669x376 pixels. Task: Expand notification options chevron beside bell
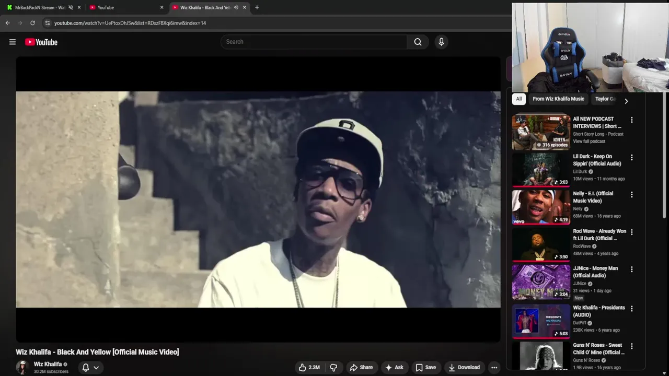(96, 368)
